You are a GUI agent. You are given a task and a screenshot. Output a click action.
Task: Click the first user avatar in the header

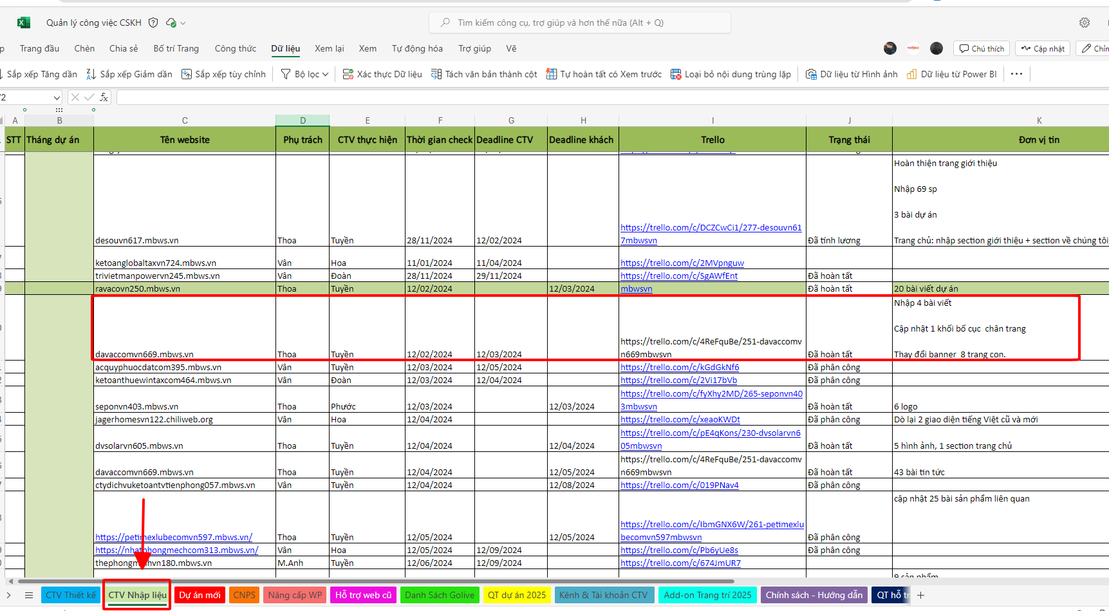point(890,48)
